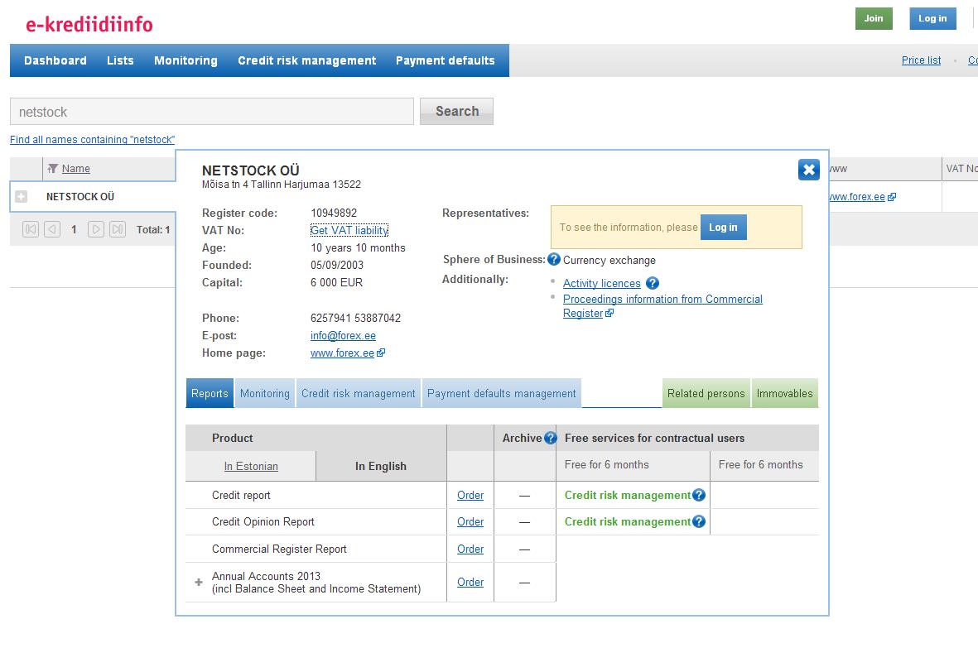Click Find all names containing "netstock" link
978x667 pixels.
point(92,140)
